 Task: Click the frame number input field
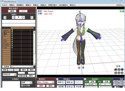point(19,17)
